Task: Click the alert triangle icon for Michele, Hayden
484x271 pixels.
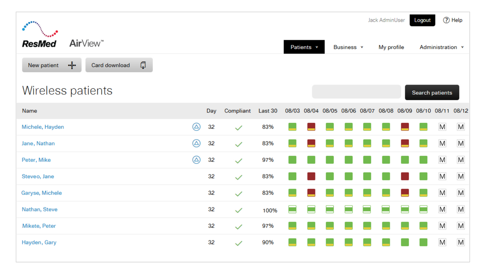Action: 196,127
